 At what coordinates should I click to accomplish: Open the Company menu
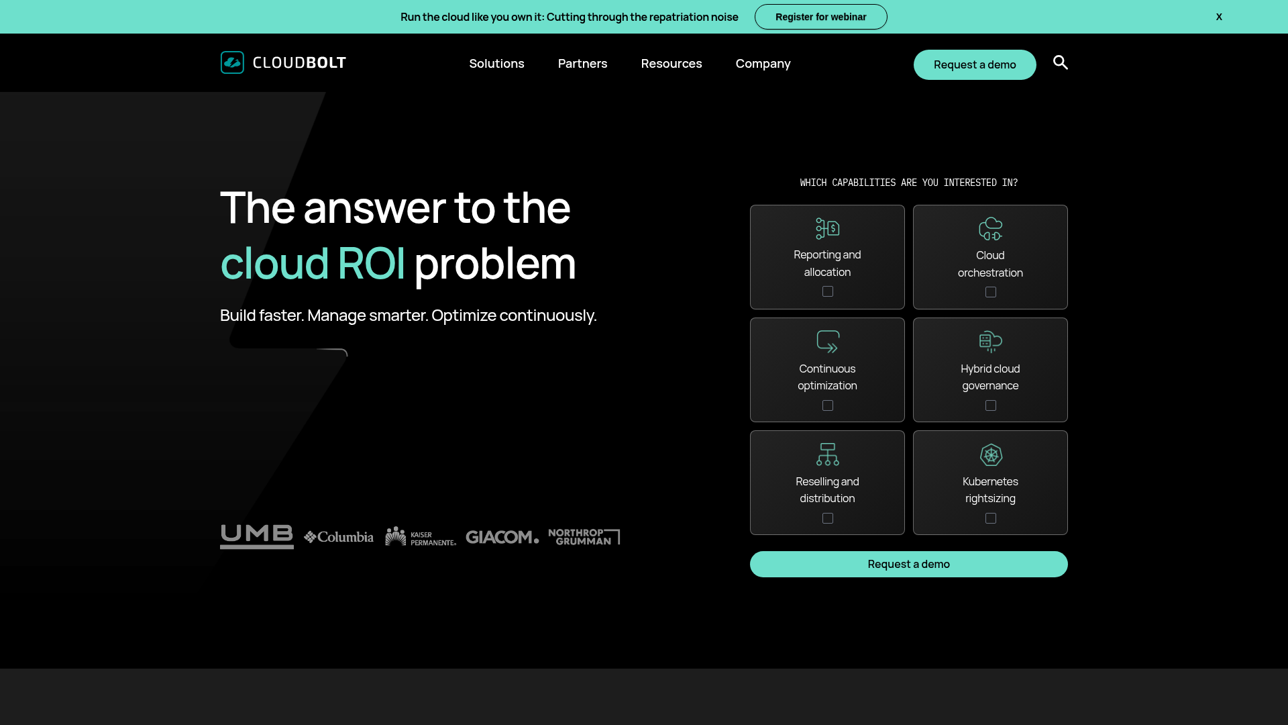[x=763, y=63]
